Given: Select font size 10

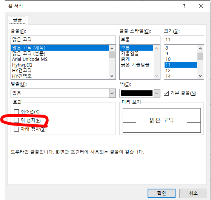Looking at the screenshot, I should 180,59.
